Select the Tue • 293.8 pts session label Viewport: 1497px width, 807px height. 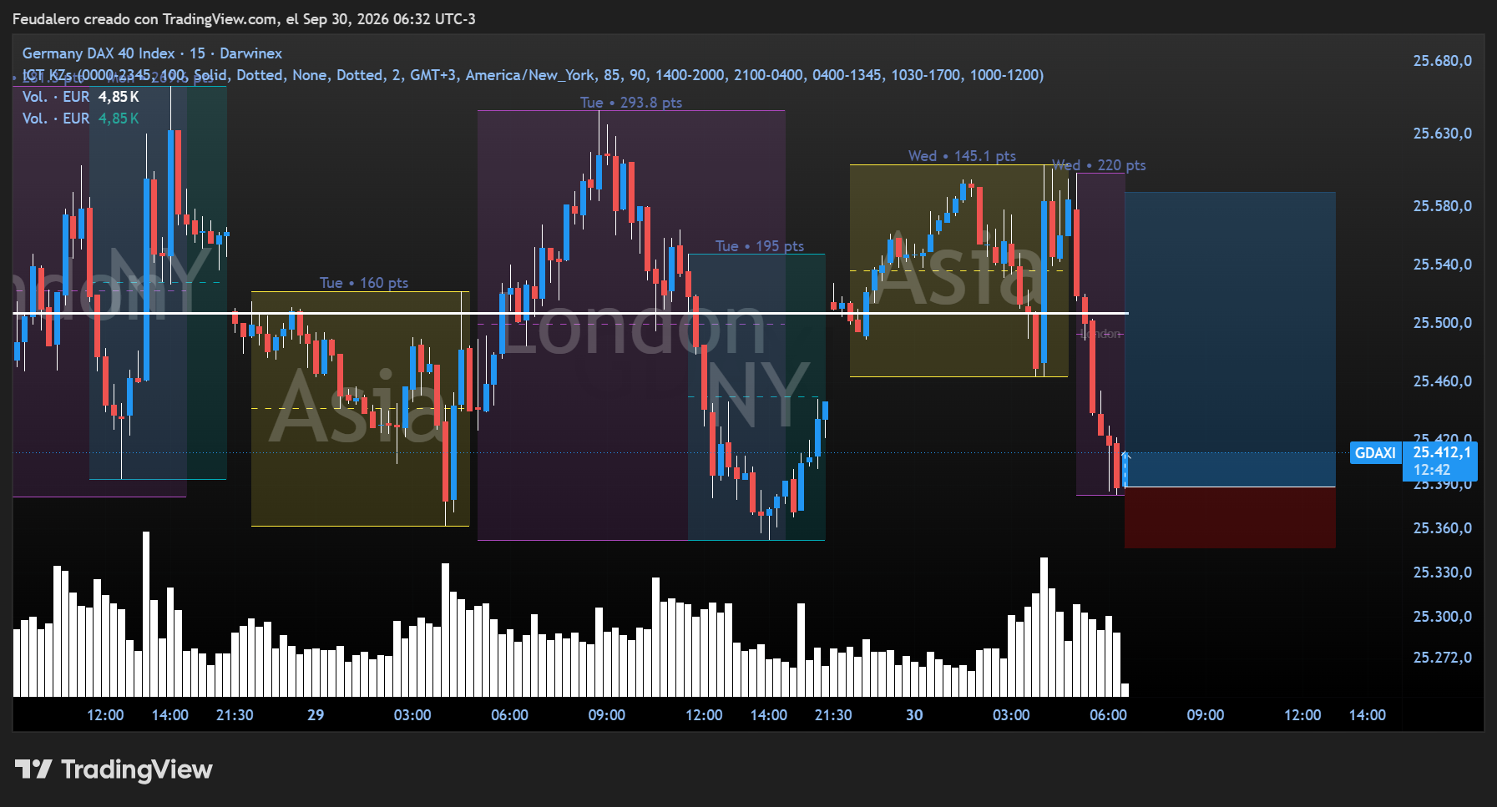pos(631,103)
